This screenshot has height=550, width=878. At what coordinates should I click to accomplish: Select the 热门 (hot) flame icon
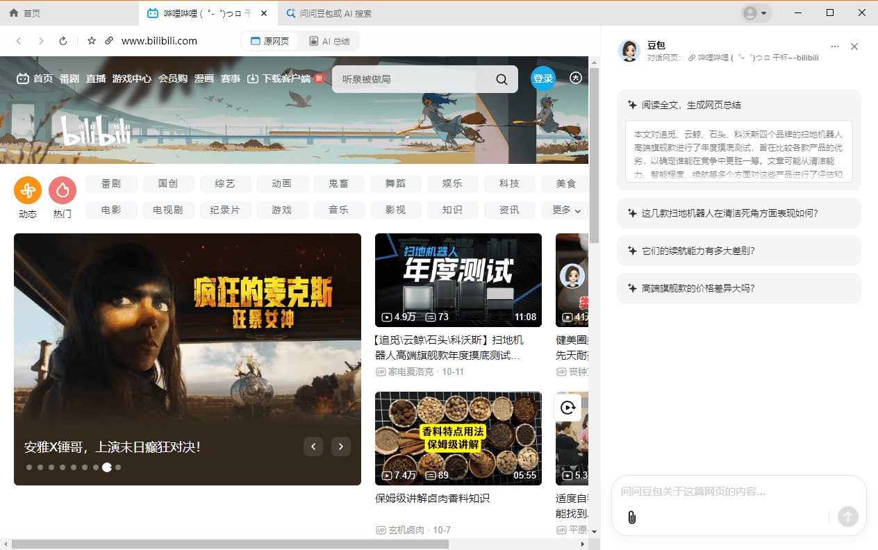[62, 189]
